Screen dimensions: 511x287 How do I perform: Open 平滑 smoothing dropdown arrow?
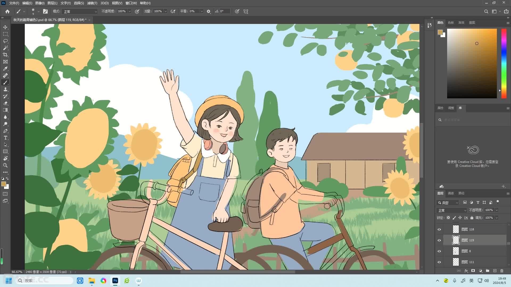(201, 11)
